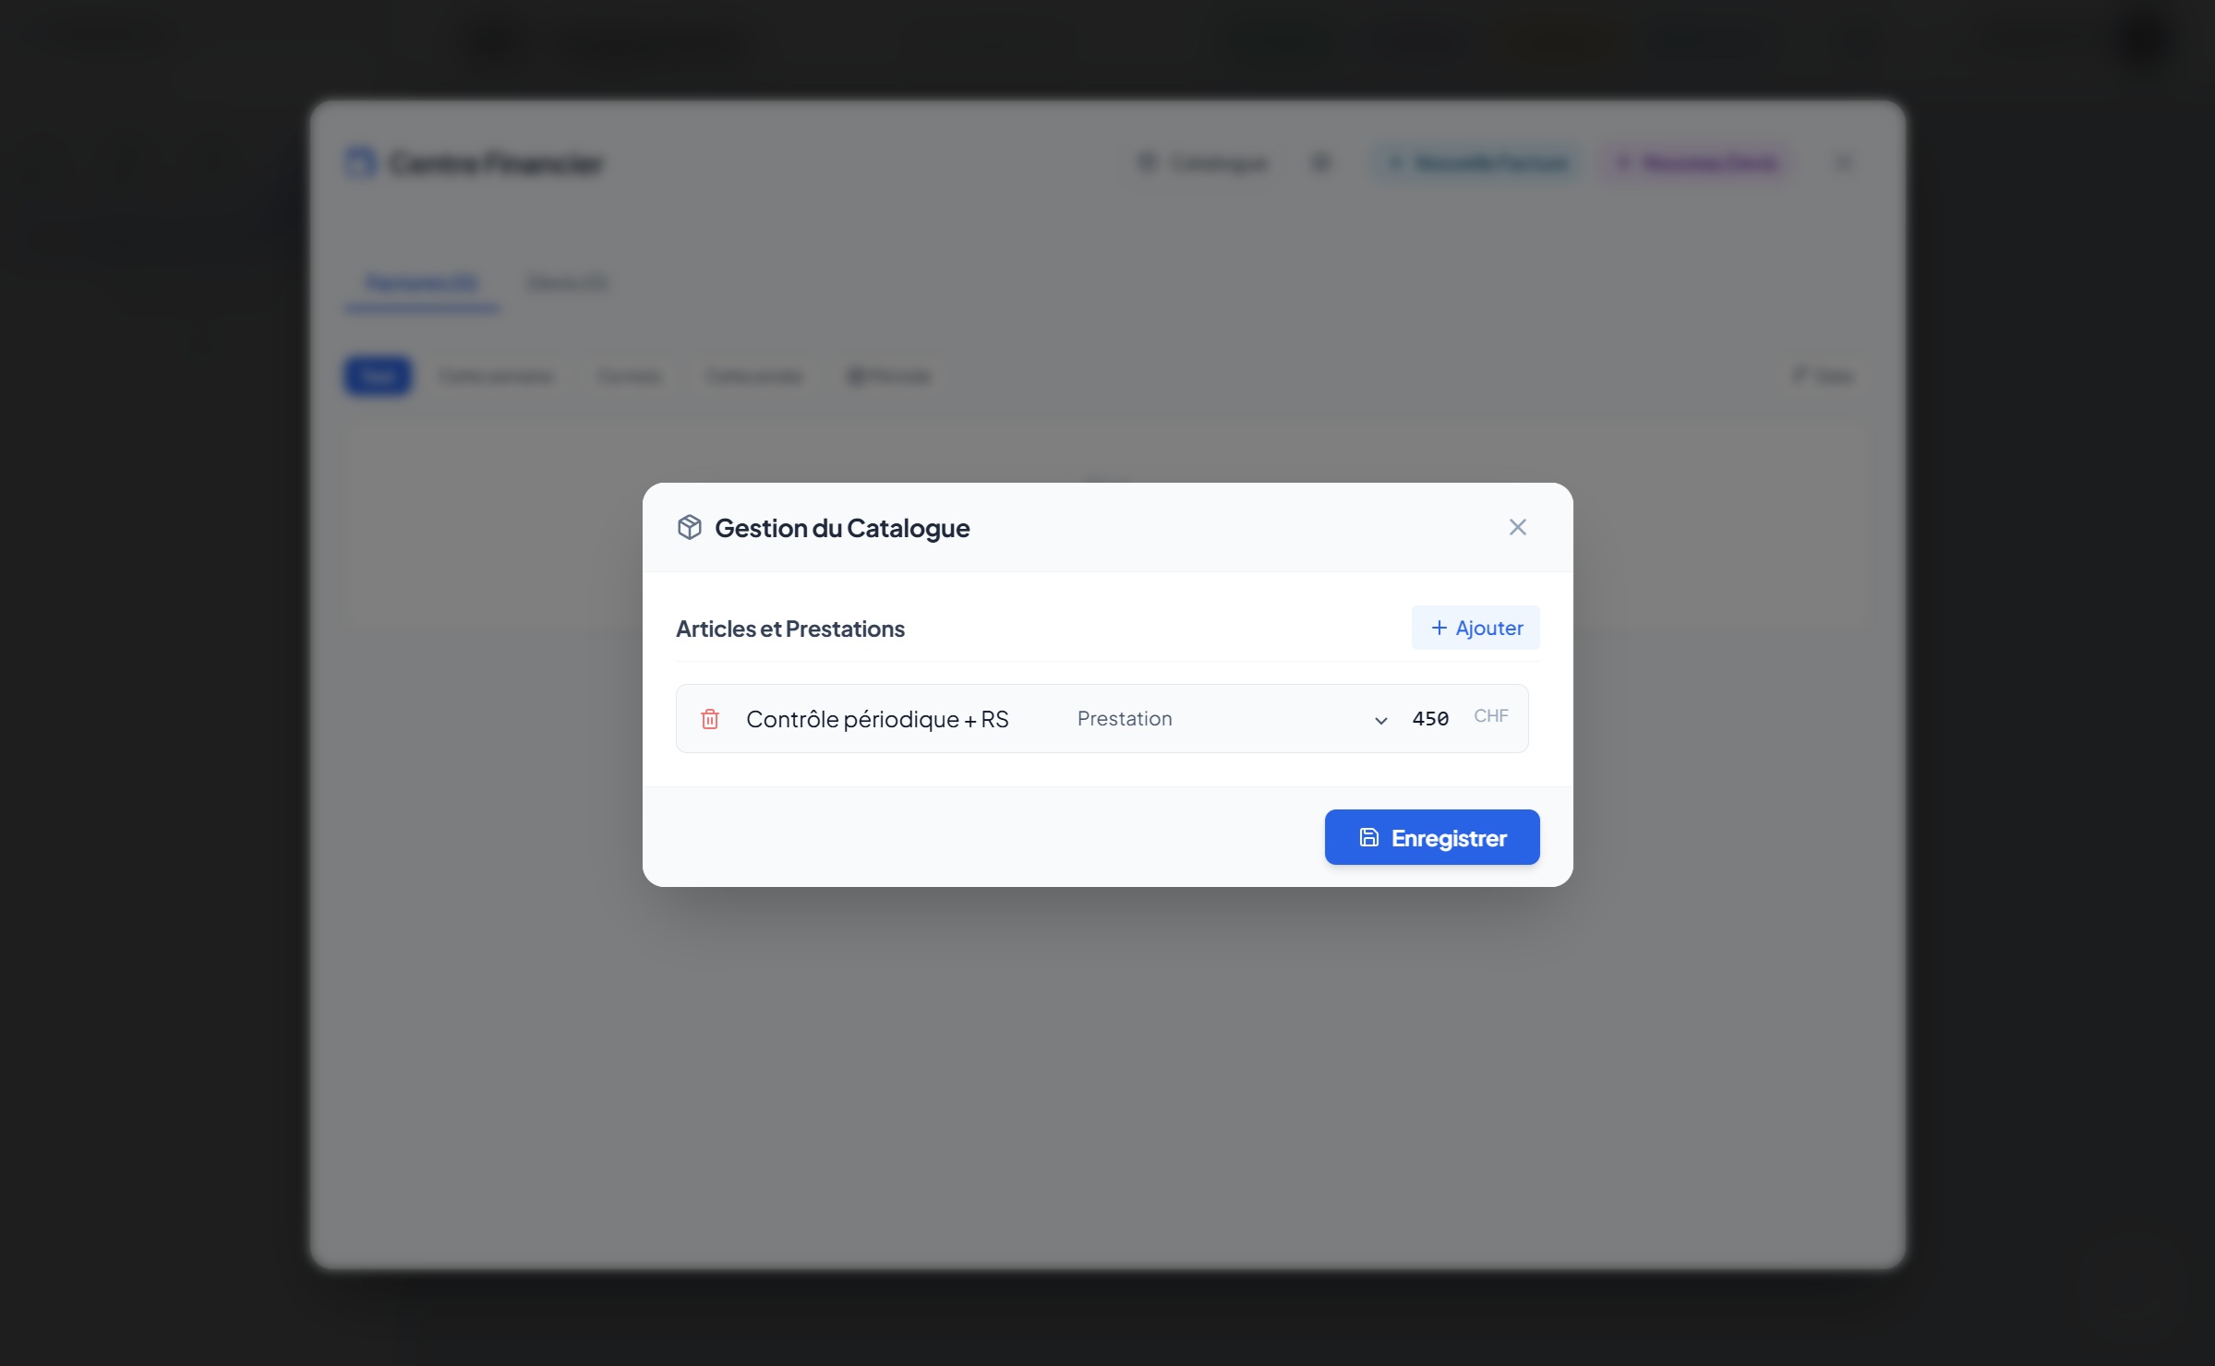2215x1366 pixels.
Task: Filter by Ce mois
Action: pos(630,376)
